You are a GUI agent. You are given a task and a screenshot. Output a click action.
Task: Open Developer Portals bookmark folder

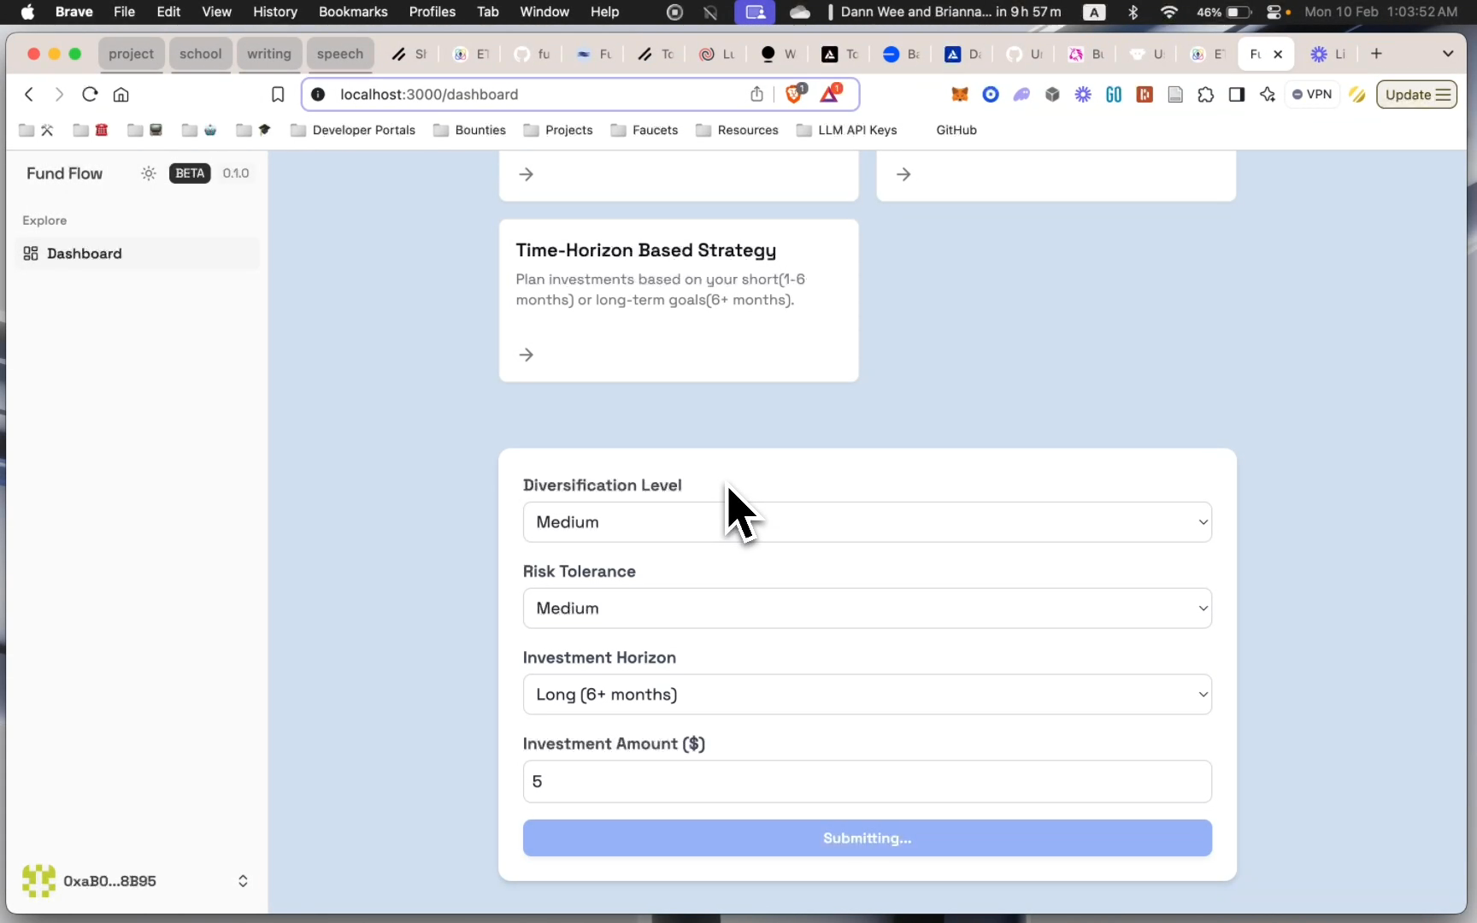click(353, 130)
